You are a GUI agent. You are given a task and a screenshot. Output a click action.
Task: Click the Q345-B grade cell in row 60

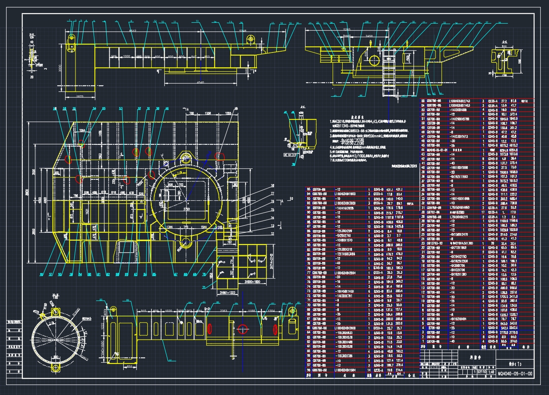(379, 351)
